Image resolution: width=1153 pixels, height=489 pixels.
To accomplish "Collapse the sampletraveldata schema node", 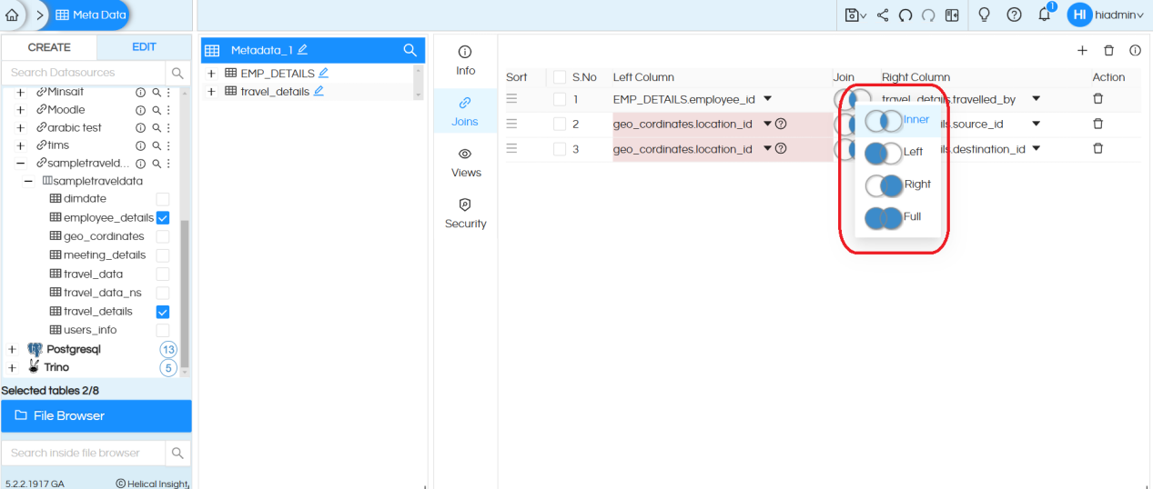I will click(29, 181).
